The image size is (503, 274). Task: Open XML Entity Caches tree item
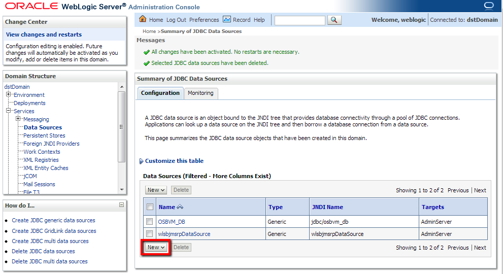point(46,168)
